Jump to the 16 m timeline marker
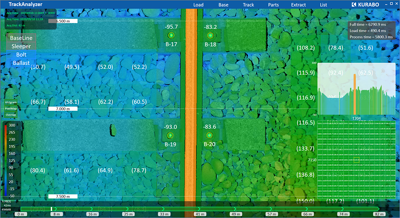The image size is (400, 218). click(x=92, y=214)
